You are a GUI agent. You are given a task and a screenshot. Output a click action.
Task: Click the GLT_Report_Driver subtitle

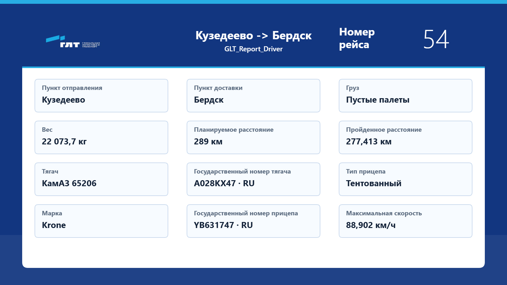click(253, 49)
